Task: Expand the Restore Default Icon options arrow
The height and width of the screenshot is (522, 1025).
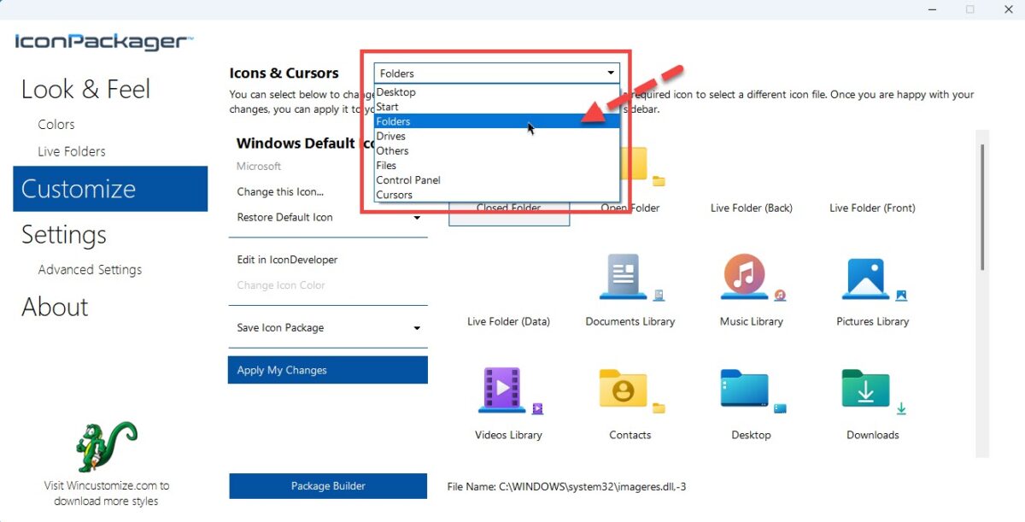Action: pos(418,217)
